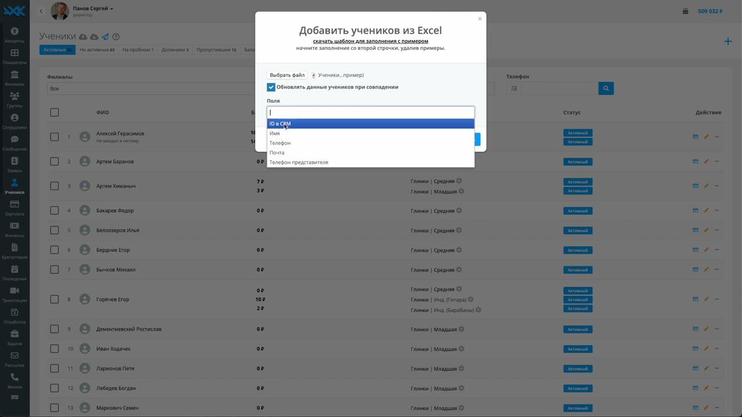The width and height of the screenshot is (742, 417).
Task: Open the Филиалы filter dropdown
Action: tap(151, 89)
